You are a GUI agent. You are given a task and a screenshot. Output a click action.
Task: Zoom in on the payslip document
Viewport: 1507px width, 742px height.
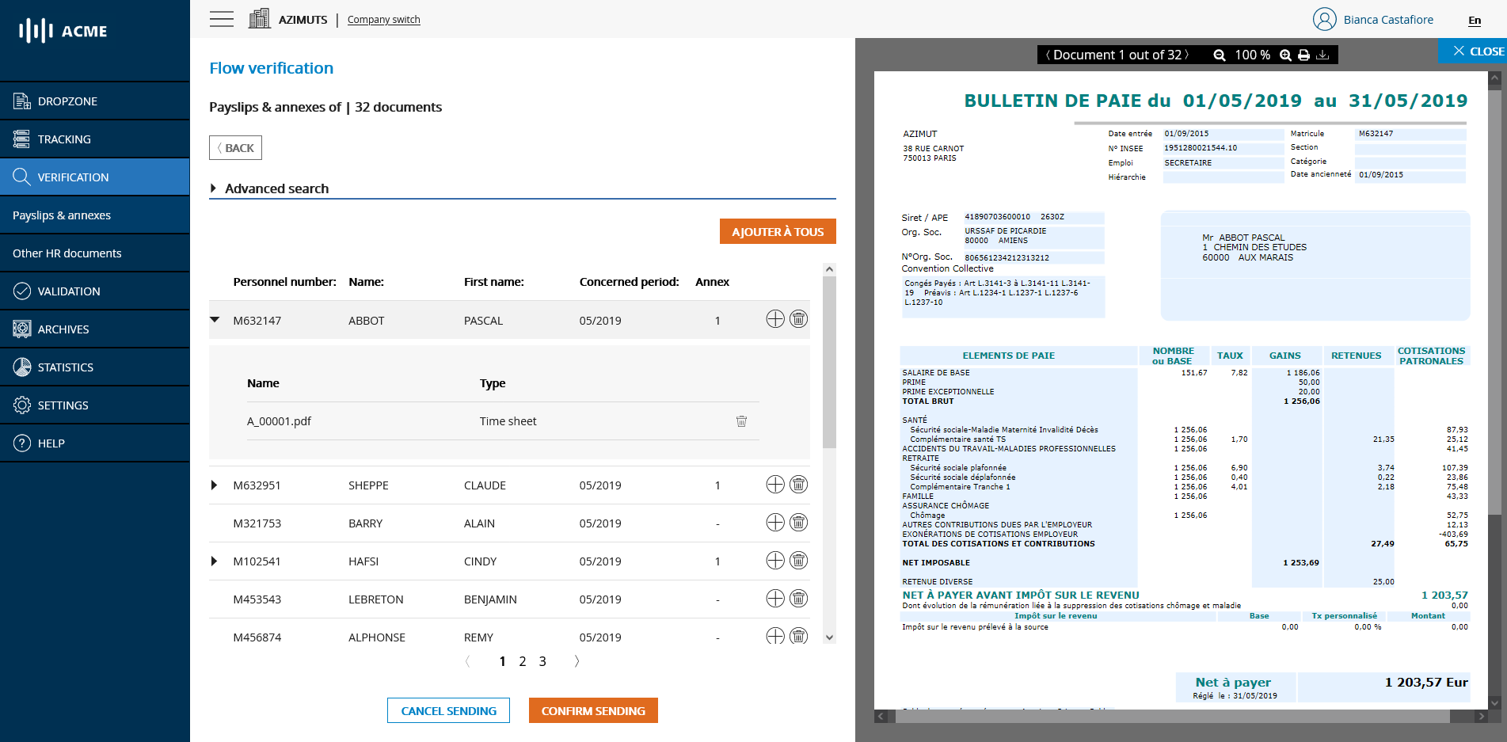pos(1285,55)
